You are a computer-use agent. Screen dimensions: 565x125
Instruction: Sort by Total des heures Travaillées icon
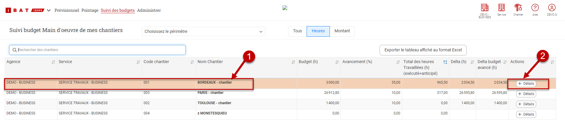[x=445, y=62]
